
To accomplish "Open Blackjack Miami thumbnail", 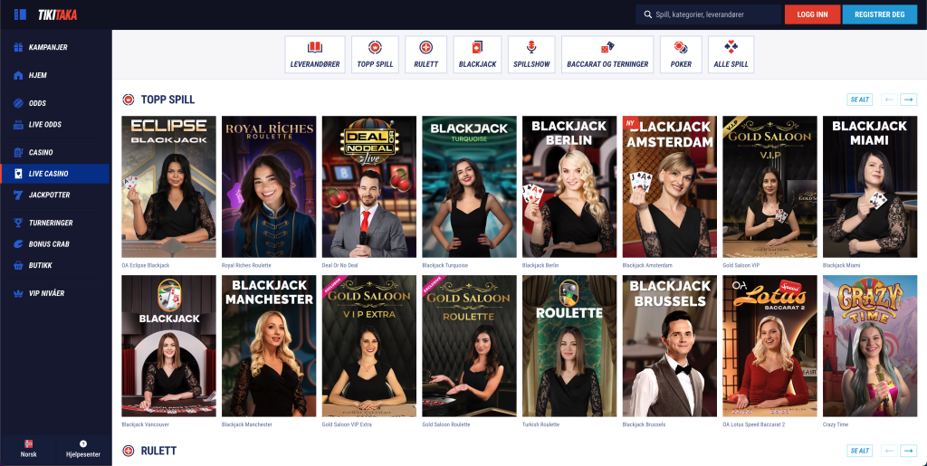I will pos(870,186).
